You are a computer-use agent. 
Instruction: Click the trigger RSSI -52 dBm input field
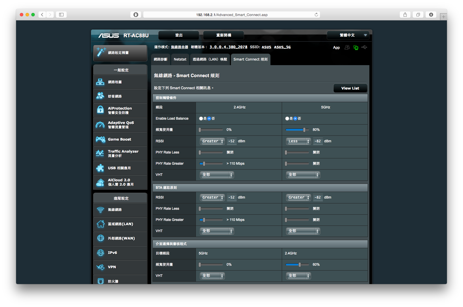(232, 141)
